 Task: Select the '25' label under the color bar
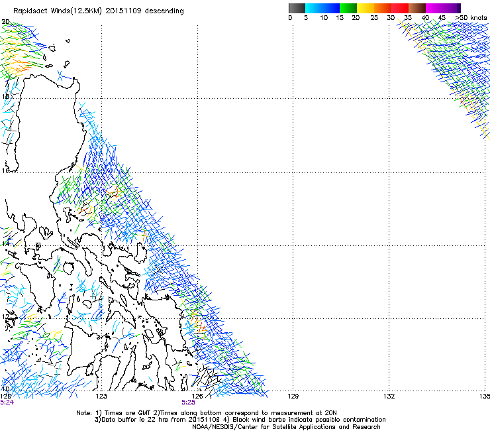(x=374, y=17)
